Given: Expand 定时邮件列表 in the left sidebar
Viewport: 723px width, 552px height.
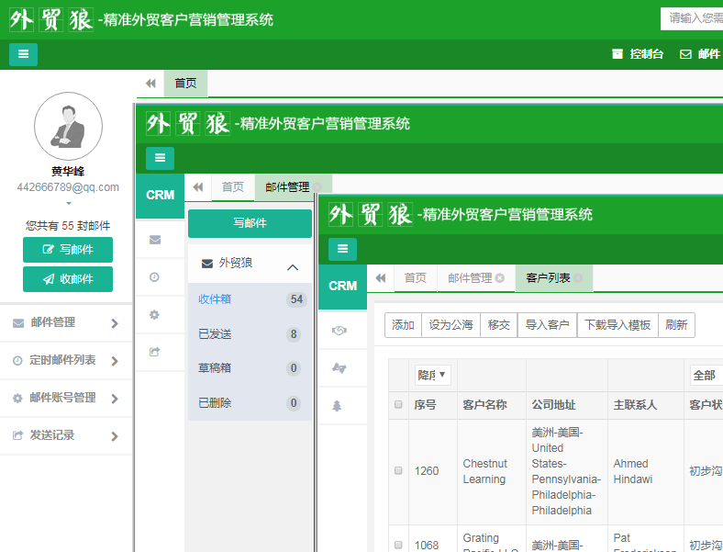Looking at the screenshot, I should pyautogui.click(x=66, y=360).
